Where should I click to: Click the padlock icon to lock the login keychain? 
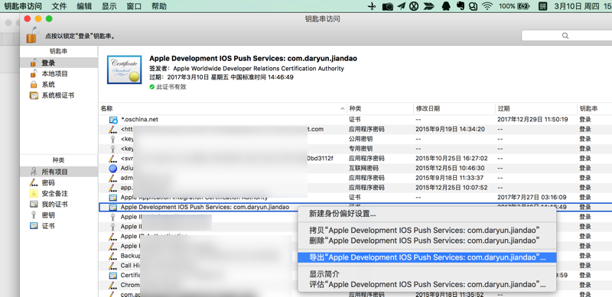pos(33,34)
